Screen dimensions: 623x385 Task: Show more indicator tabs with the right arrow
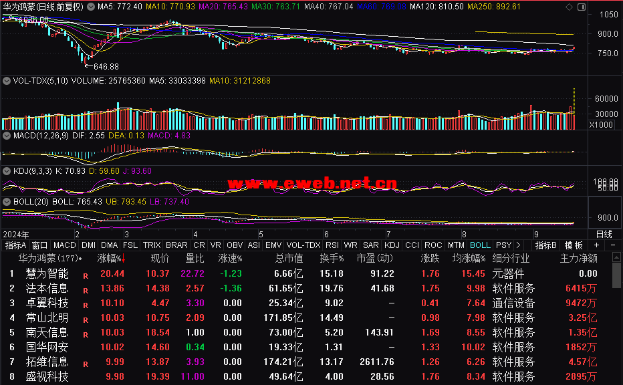(x=518, y=245)
